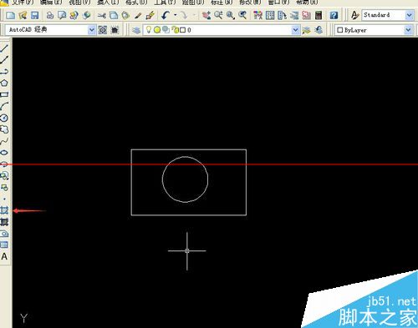Open Tool Palettes window icon
Screen dimensions: 418x328
283,15
